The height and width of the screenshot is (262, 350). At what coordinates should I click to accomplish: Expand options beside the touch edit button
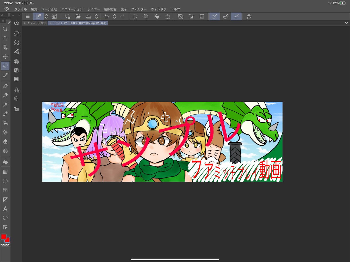[46, 16]
